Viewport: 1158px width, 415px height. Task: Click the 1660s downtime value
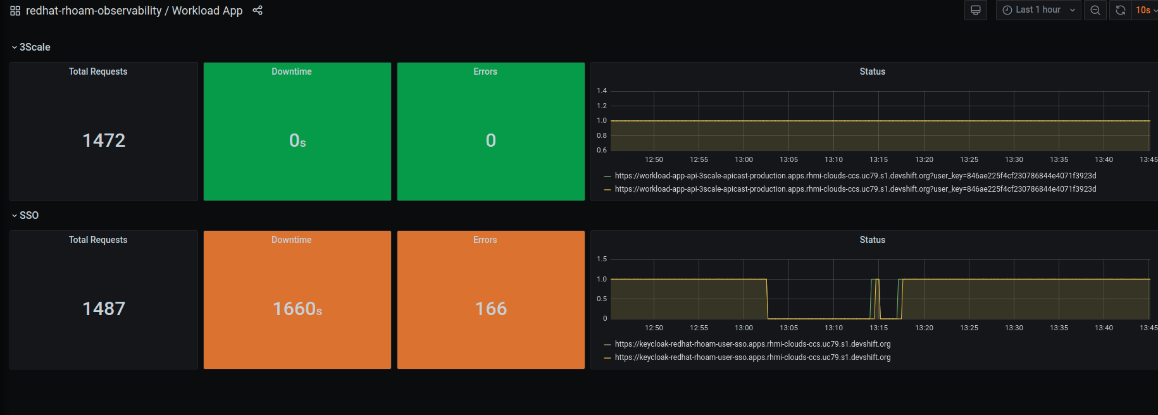tap(297, 309)
